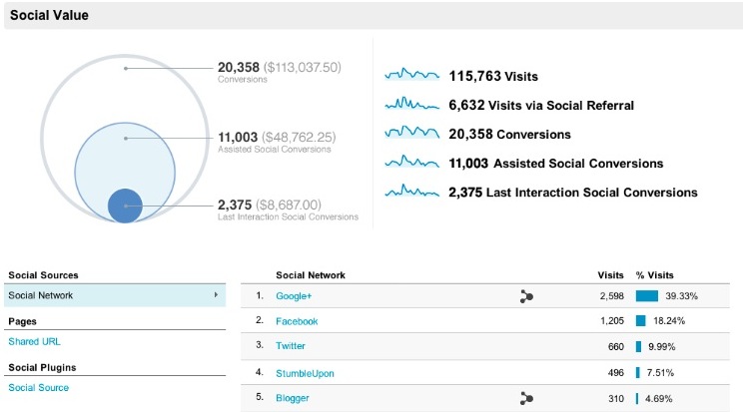Viewport: 743px width, 412px height.
Task: Open the StumbleUpon network link
Action: coord(305,373)
